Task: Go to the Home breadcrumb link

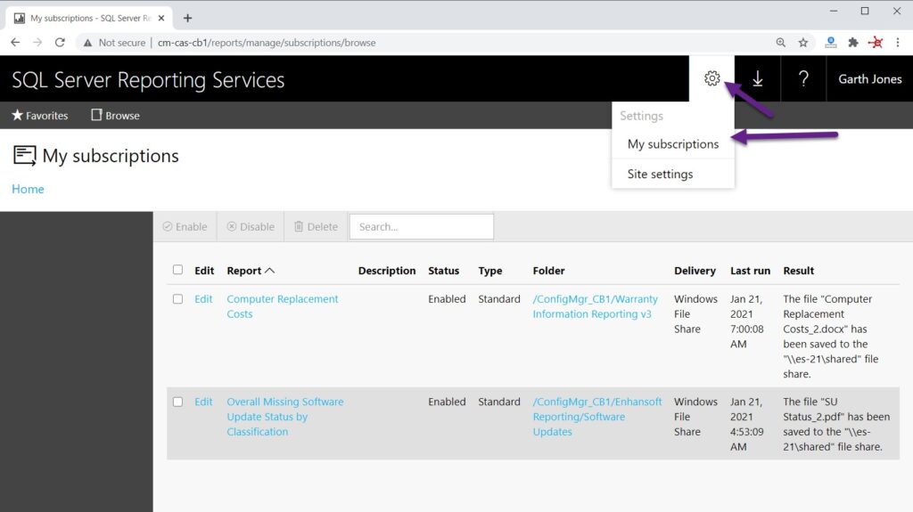Action: [x=28, y=189]
